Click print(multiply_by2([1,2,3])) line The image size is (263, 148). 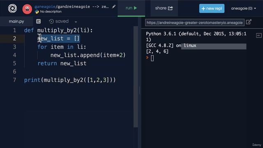click(70, 80)
